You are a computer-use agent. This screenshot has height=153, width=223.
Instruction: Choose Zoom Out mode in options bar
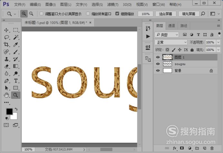click(31, 14)
